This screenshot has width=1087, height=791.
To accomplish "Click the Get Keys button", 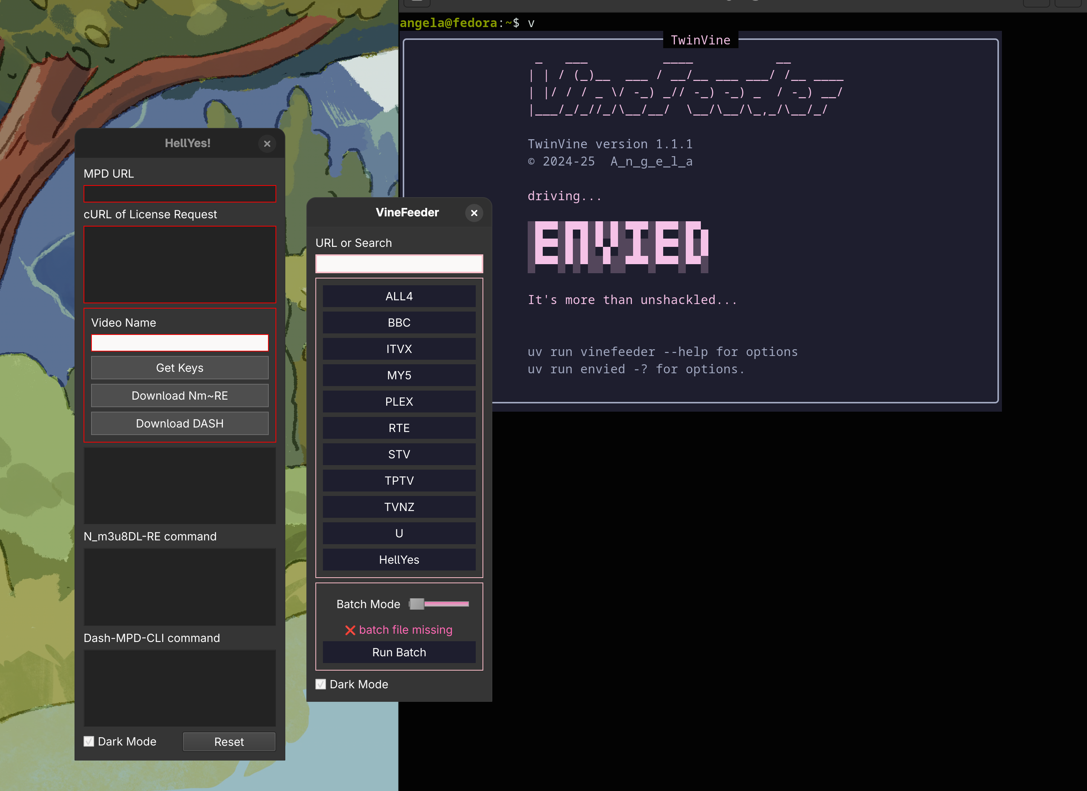I will [x=180, y=368].
